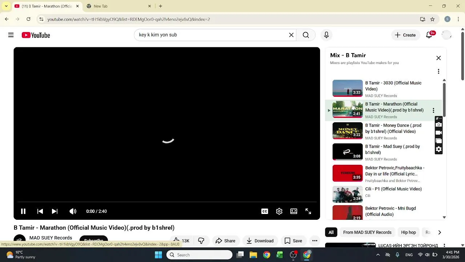Open options for the LUCAS recommended video
The height and width of the screenshot is (262, 465).
coord(444,246)
